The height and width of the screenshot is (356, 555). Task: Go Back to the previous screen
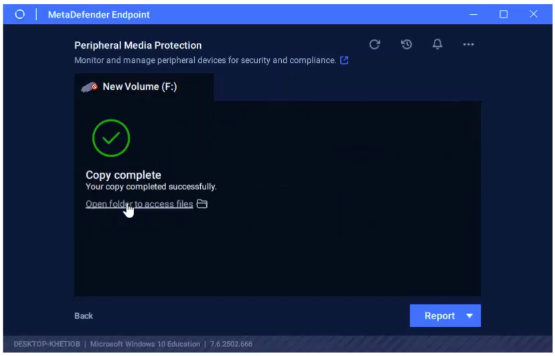click(84, 316)
